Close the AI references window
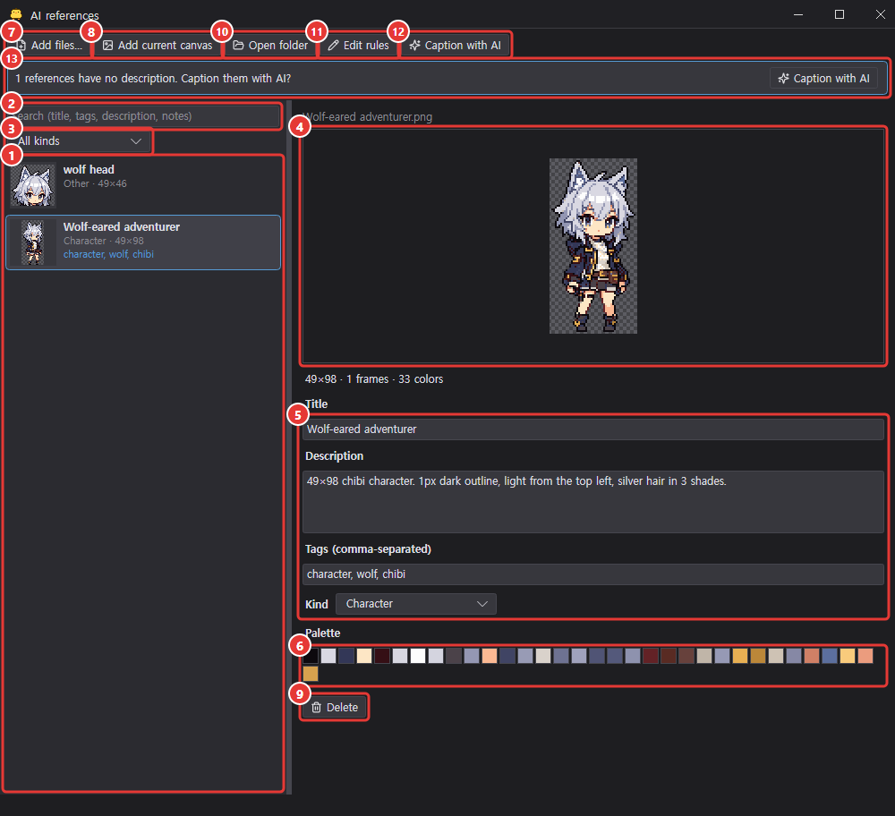This screenshot has height=816, width=895. 880,15
